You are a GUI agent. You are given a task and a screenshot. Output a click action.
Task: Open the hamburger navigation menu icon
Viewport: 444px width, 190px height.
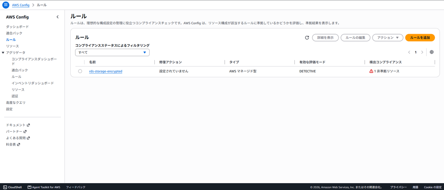[6, 5]
